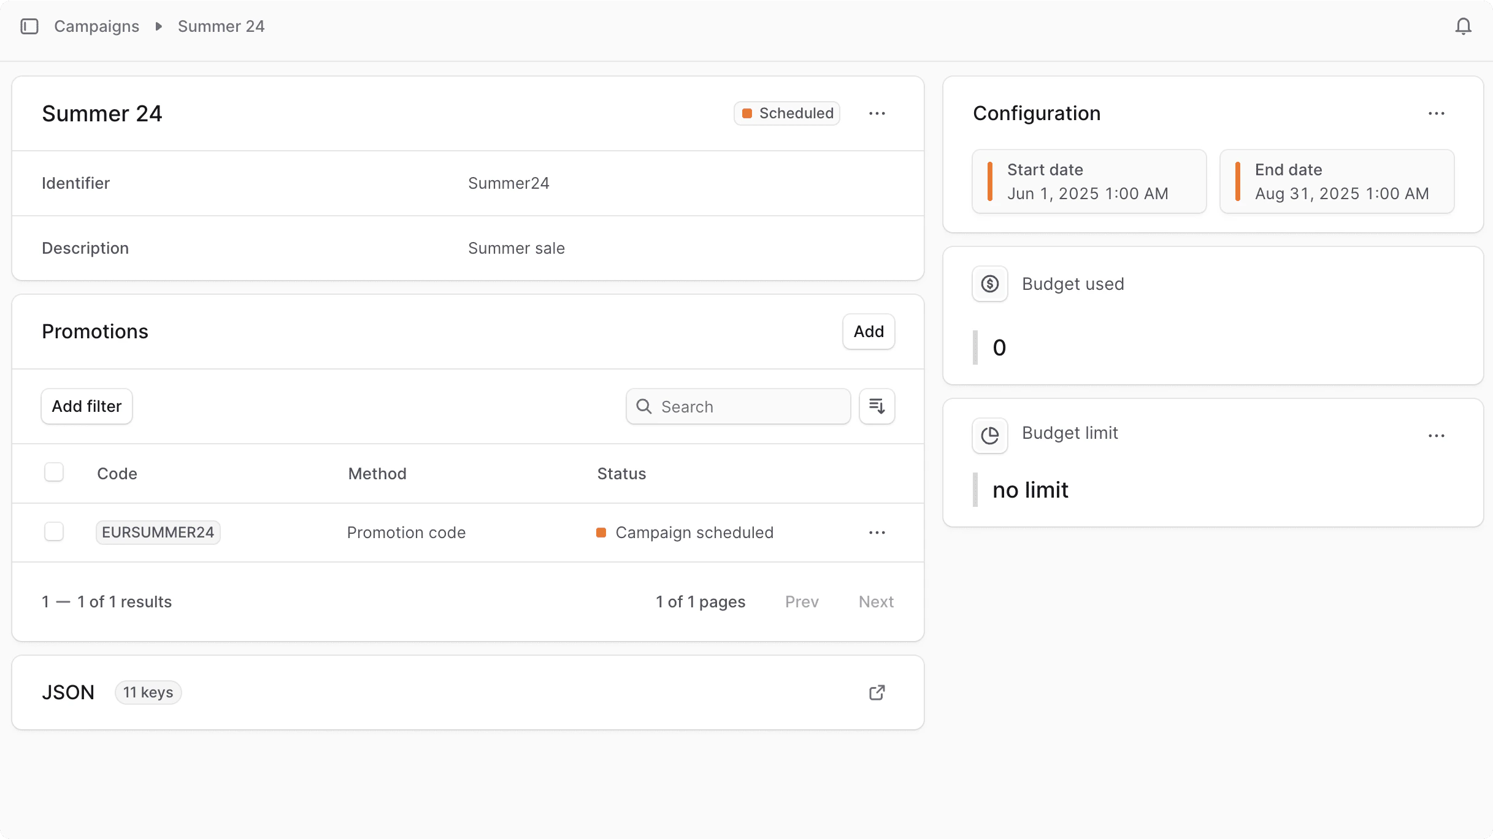This screenshot has width=1493, height=839.
Task: Click the breadcrumb arrow separator
Action: [159, 26]
